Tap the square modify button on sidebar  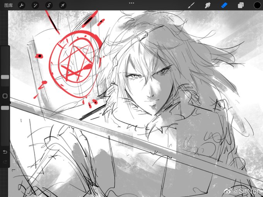pos(5,96)
